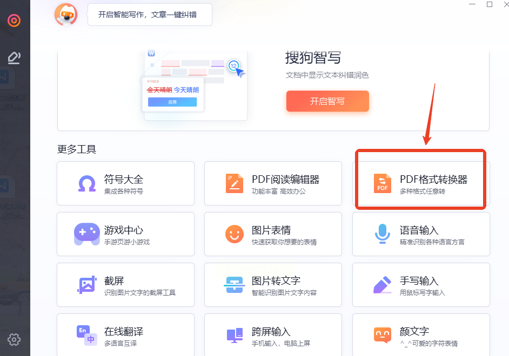Click the 图片转文字 title text
Image resolution: width=509 pixels, height=356 pixels.
click(x=276, y=280)
